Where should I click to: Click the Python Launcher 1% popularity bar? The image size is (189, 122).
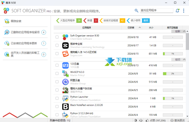point(173,98)
